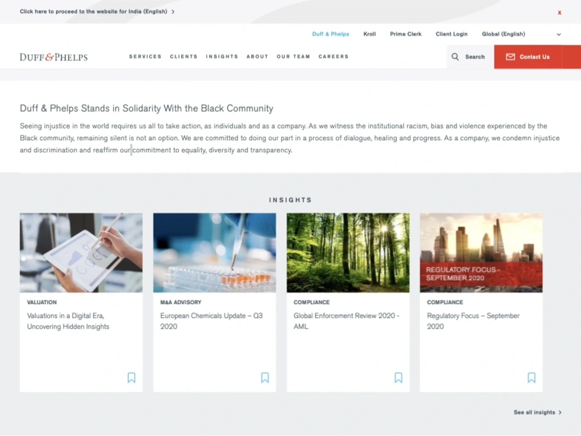Follow the link to proceed to the India website
This screenshot has height=436, width=581.
point(94,12)
